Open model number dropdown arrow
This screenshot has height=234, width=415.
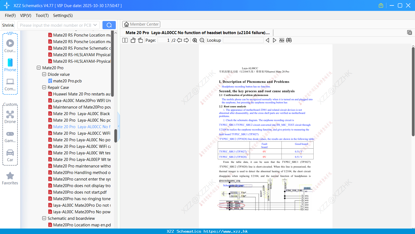coord(95,25)
